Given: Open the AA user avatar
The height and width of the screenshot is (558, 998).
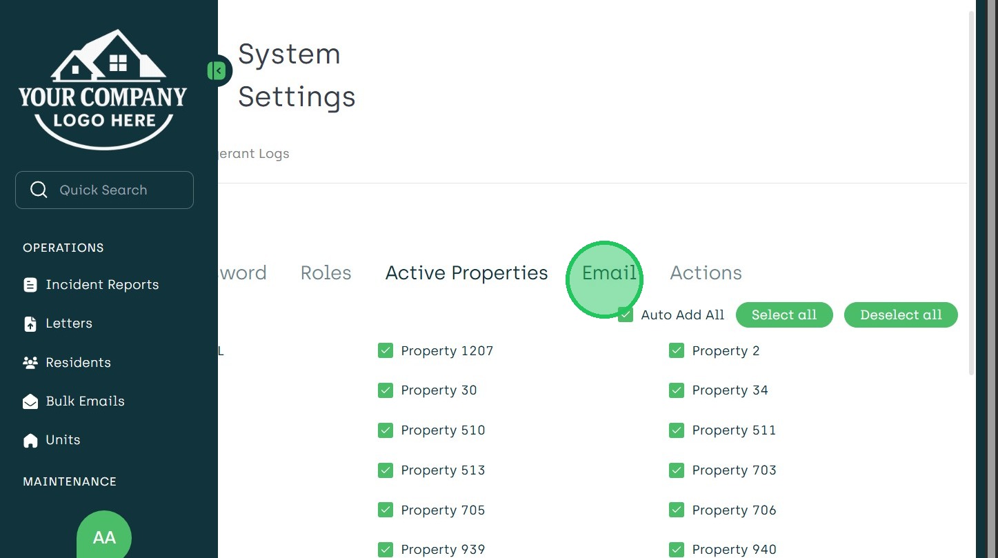Looking at the screenshot, I should point(104,537).
